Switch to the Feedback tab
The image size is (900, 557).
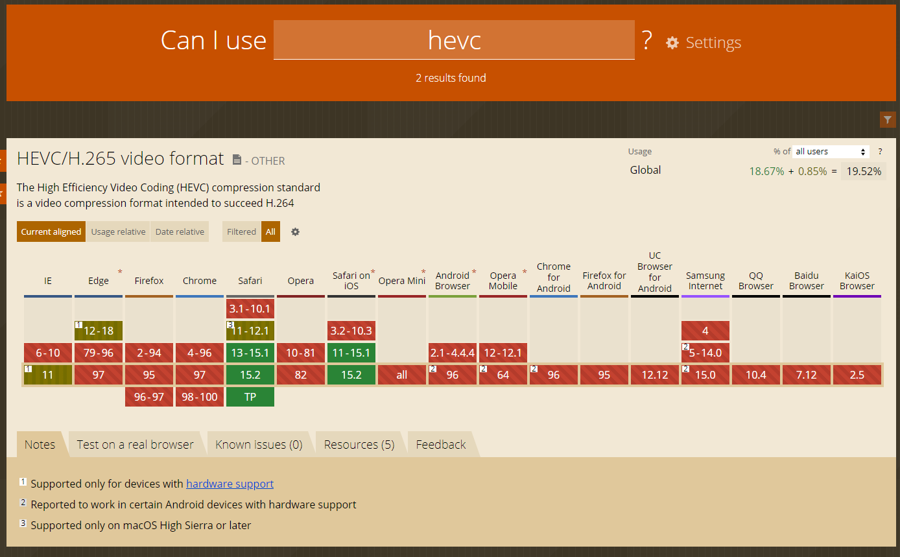point(440,444)
